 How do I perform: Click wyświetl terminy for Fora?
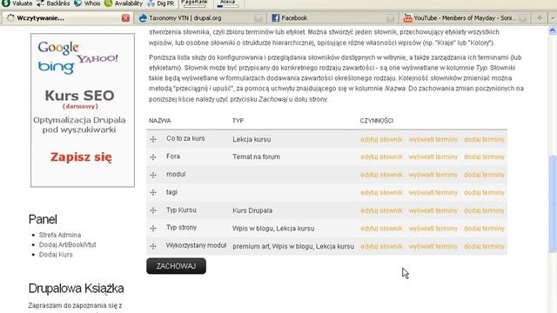433,156
